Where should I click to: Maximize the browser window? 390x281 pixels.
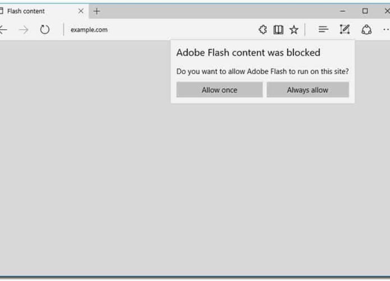pos(365,11)
